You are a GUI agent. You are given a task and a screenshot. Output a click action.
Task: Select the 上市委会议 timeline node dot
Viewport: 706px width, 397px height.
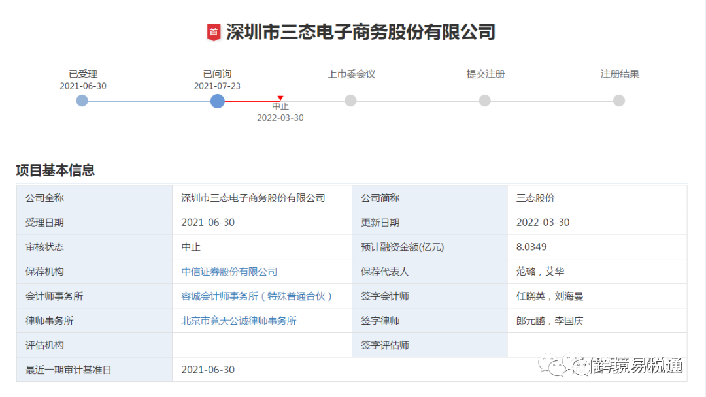point(351,101)
